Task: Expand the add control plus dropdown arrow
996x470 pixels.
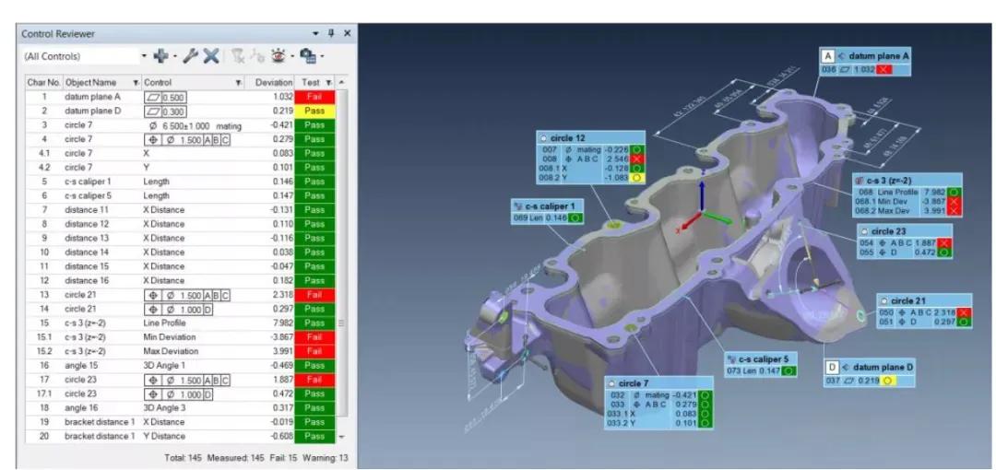Action: click(175, 56)
